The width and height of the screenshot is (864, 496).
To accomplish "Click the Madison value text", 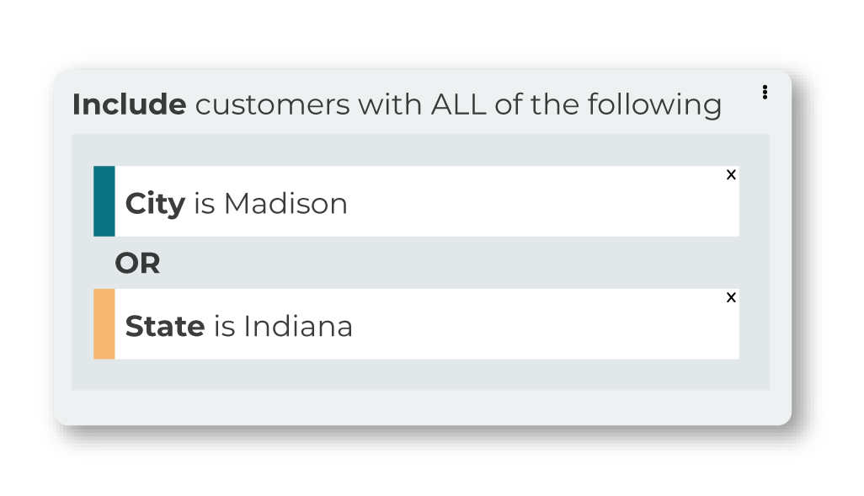I will [x=286, y=203].
